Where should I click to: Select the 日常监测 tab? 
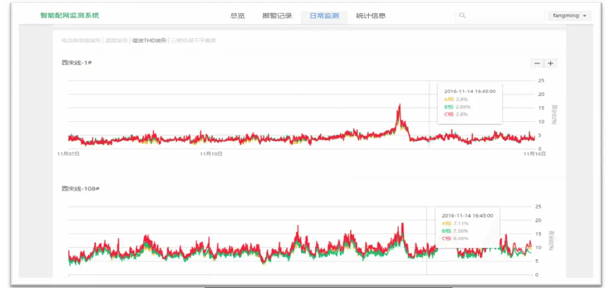(x=324, y=16)
